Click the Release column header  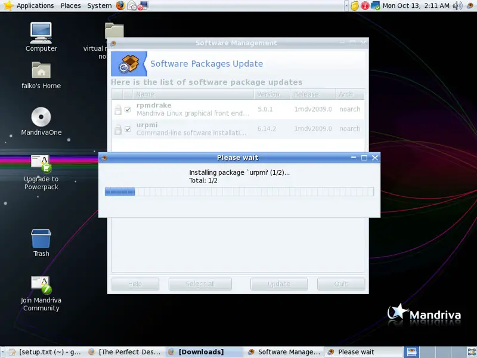[312, 94]
